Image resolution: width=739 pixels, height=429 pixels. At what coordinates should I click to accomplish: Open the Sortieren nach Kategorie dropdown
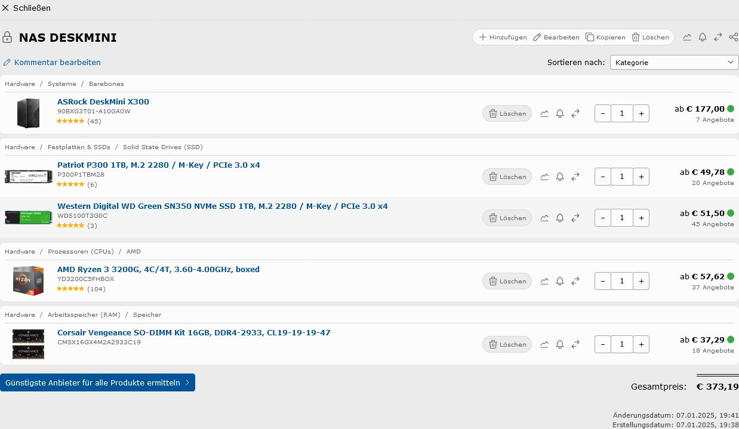click(675, 62)
